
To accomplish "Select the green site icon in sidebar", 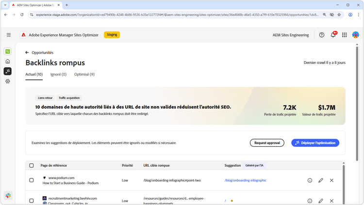I will point(8,51).
